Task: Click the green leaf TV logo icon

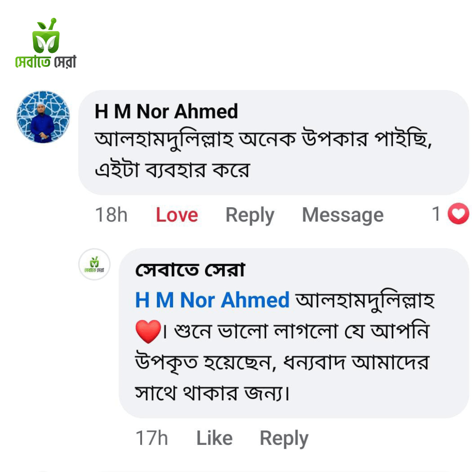Action: (x=45, y=36)
